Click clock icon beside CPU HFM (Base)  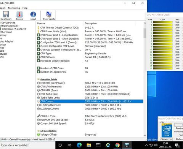click(39, 90)
